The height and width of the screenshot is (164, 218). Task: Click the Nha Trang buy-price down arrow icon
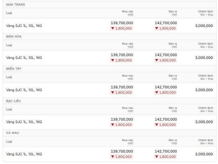click(112, 29)
